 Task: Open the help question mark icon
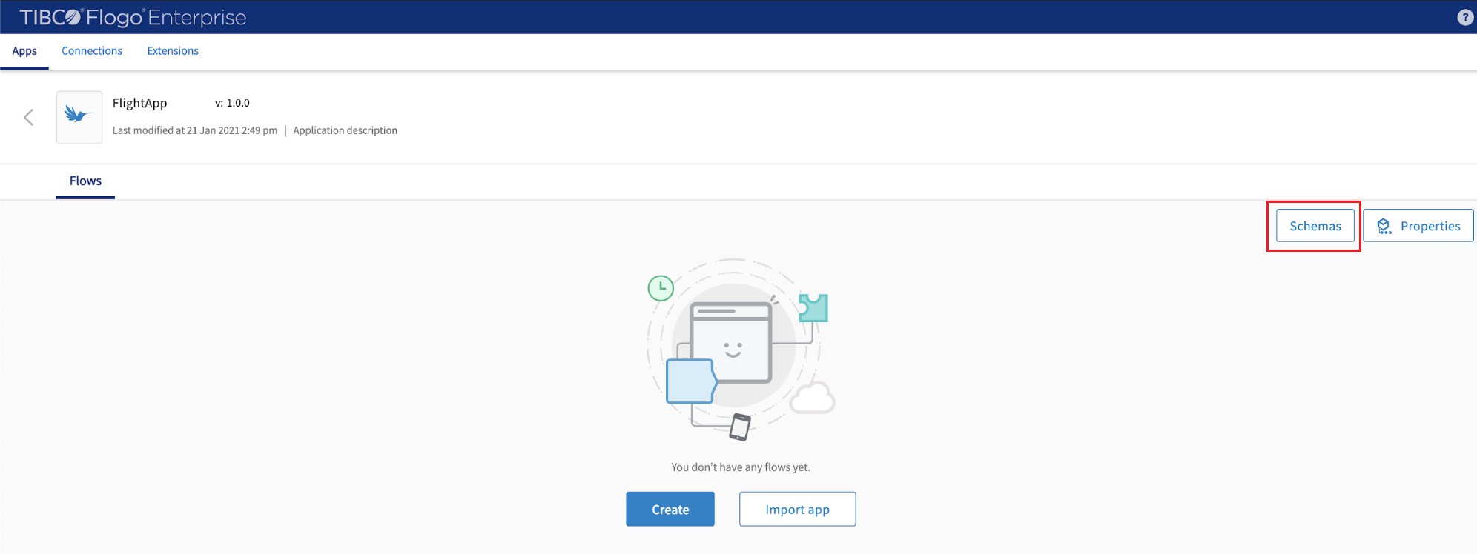pos(1465,17)
